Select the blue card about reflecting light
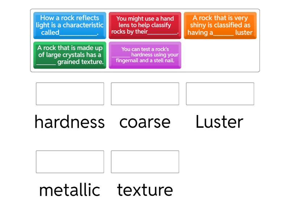The height and width of the screenshot is (217, 290). (70, 25)
